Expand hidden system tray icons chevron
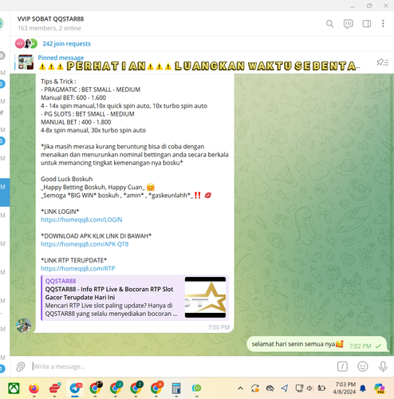 pyautogui.click(x=240, y=389)
